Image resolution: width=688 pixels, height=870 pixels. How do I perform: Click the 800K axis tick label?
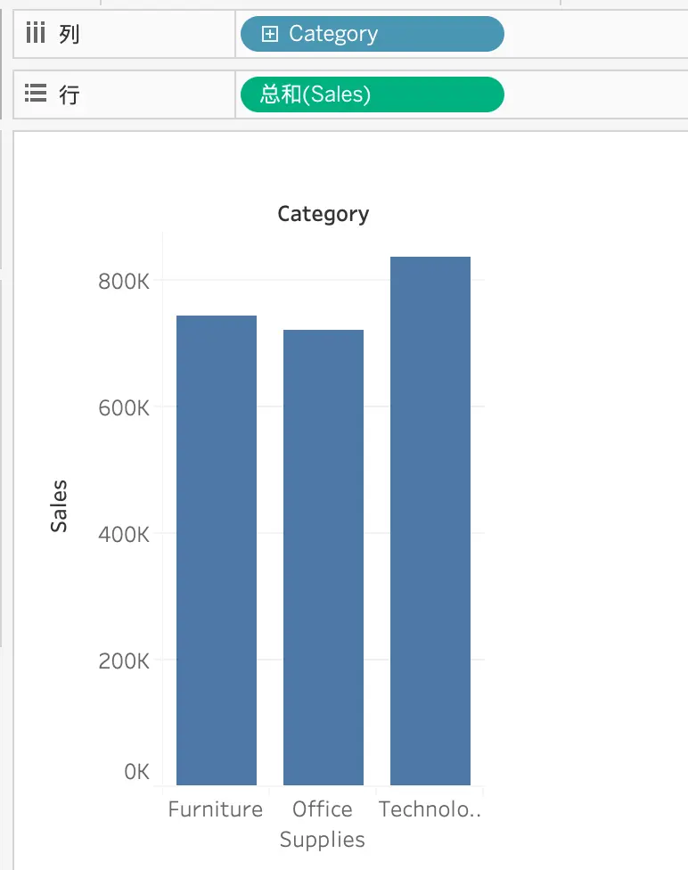pyautogui.click(x=124, y=282)
